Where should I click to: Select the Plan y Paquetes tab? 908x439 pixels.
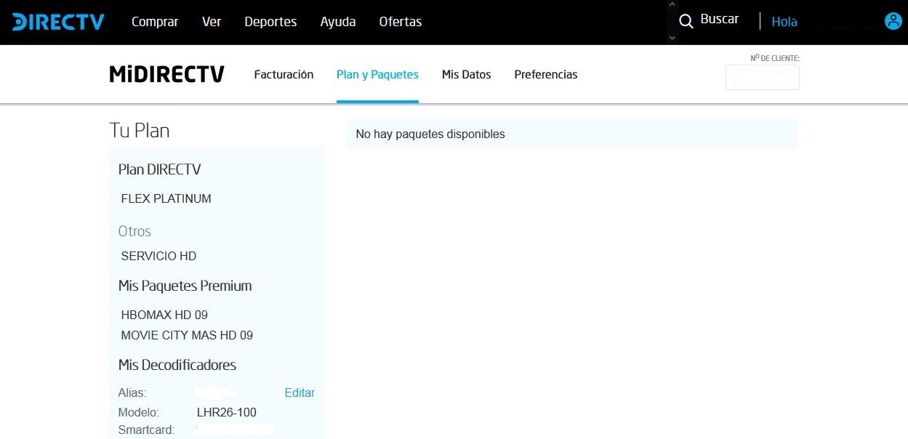point(377,74)
